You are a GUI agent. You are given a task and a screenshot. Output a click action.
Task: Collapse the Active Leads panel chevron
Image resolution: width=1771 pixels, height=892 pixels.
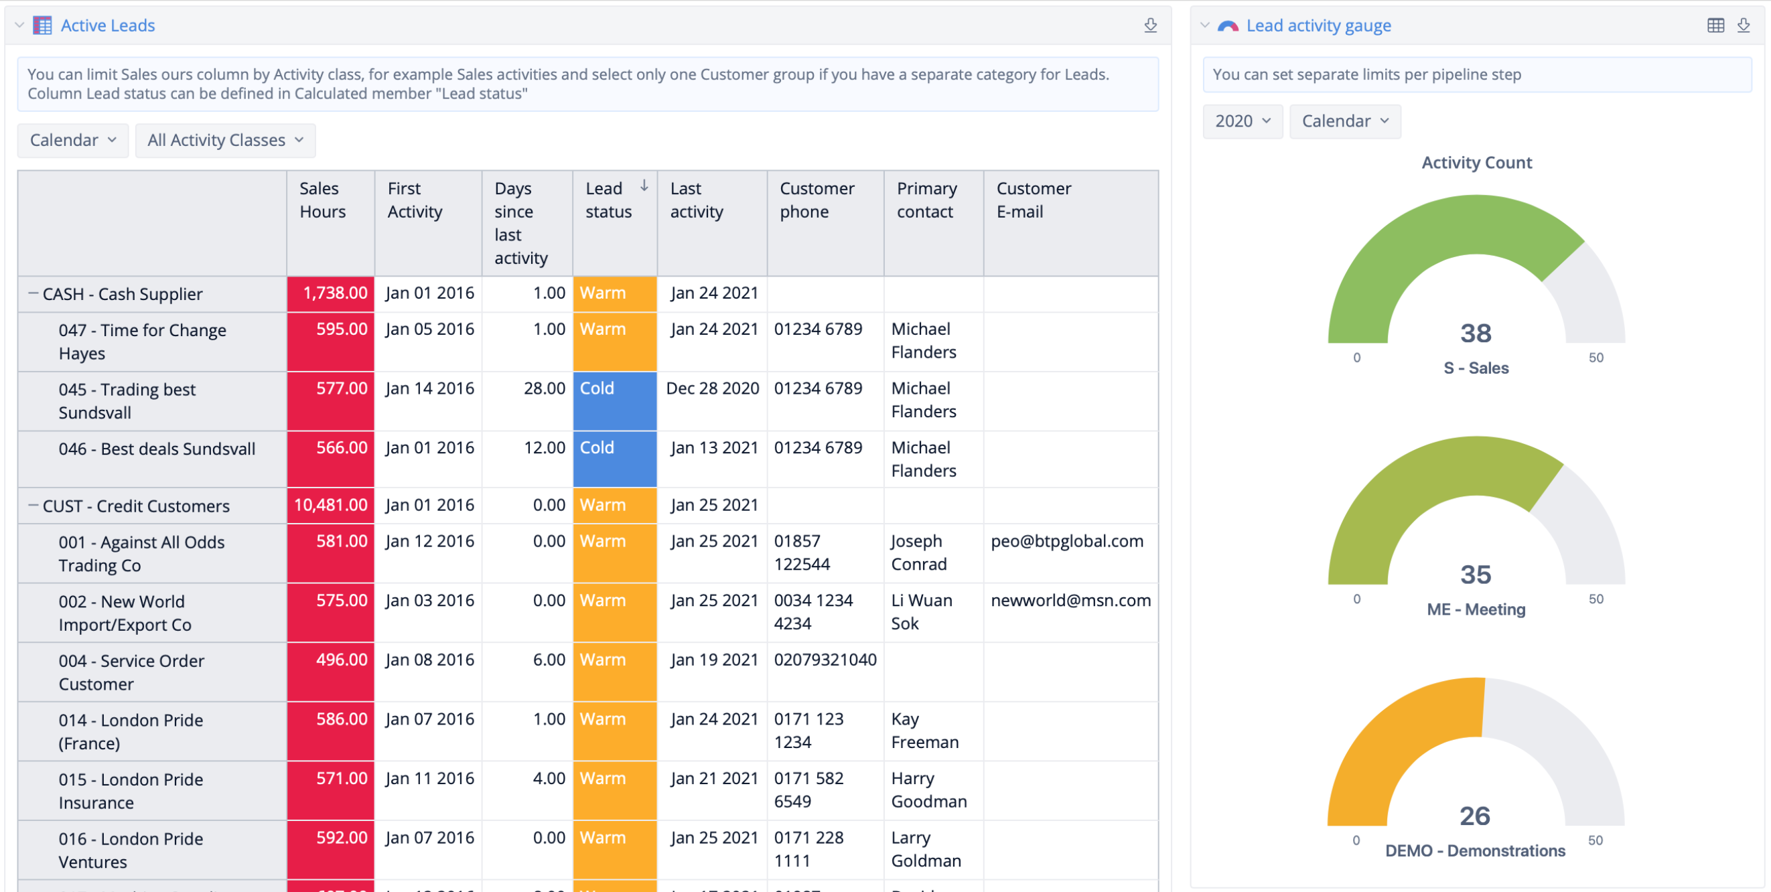click(19, 25)
